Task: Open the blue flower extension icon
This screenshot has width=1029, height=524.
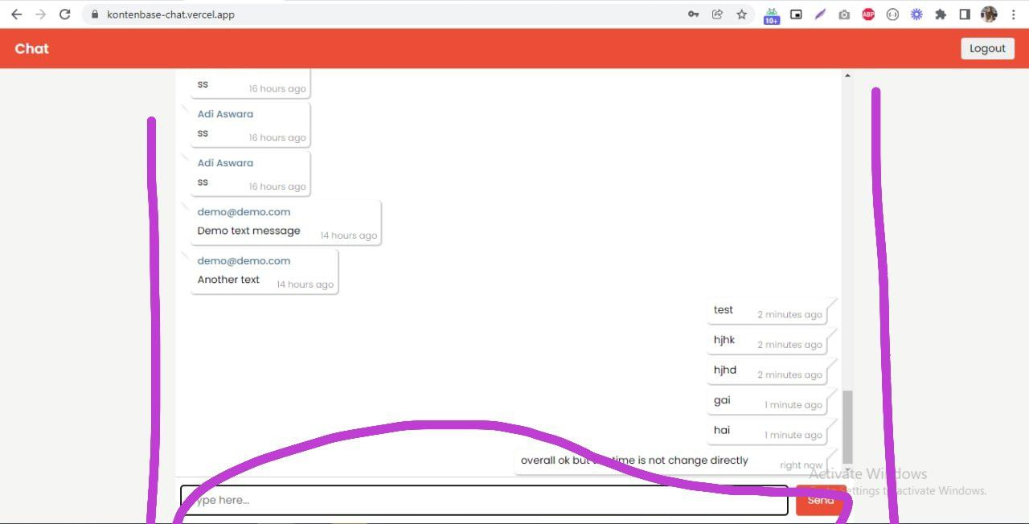Action: [x=916, y=14]
